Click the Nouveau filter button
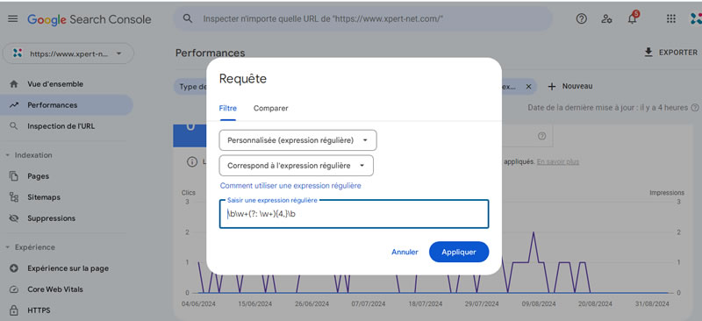The height and width of the screenshot is (321, 702). pos(569,87)
